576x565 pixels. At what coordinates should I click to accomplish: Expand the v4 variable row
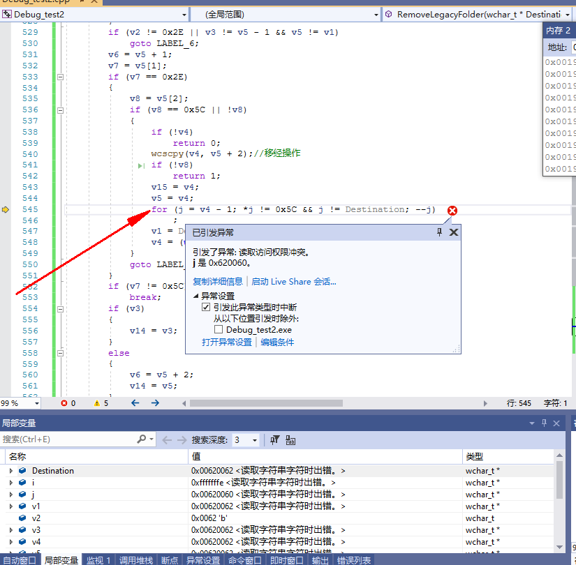(x=11, y=541)
